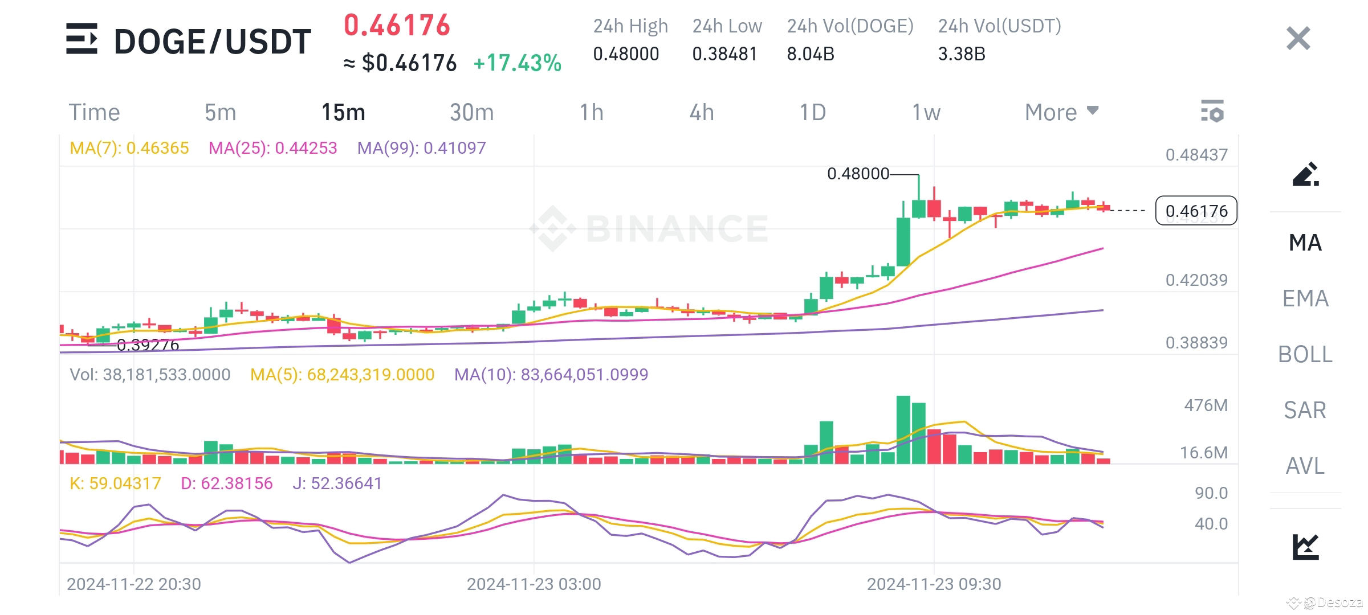The height and width of the screenshot is (615, 1368).
Task: Select the BOLL indicator in the sidebar
Action: [x=1305, y=354]
